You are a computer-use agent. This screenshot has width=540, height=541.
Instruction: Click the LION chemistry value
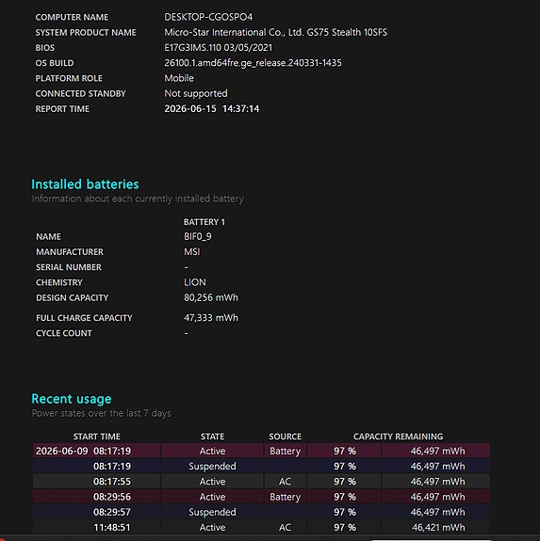pyautogui.click(x=195, y=282)
